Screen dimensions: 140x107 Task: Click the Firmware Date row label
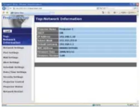point(48,52)
